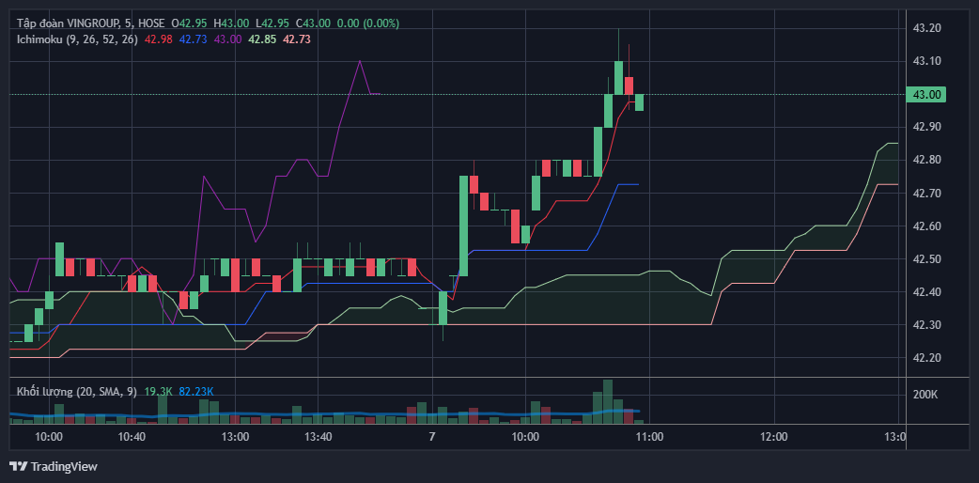Screen dimensions: 979x483
Task: Click the current price label 43.00
Action: tap(927, 94)
